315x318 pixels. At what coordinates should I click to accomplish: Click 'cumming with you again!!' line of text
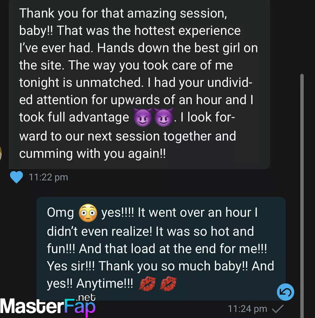[92, 154]
